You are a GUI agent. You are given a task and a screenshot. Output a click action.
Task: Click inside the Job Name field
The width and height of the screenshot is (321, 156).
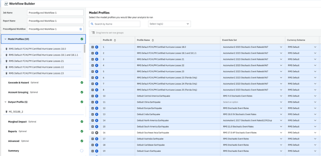point(55,13)
